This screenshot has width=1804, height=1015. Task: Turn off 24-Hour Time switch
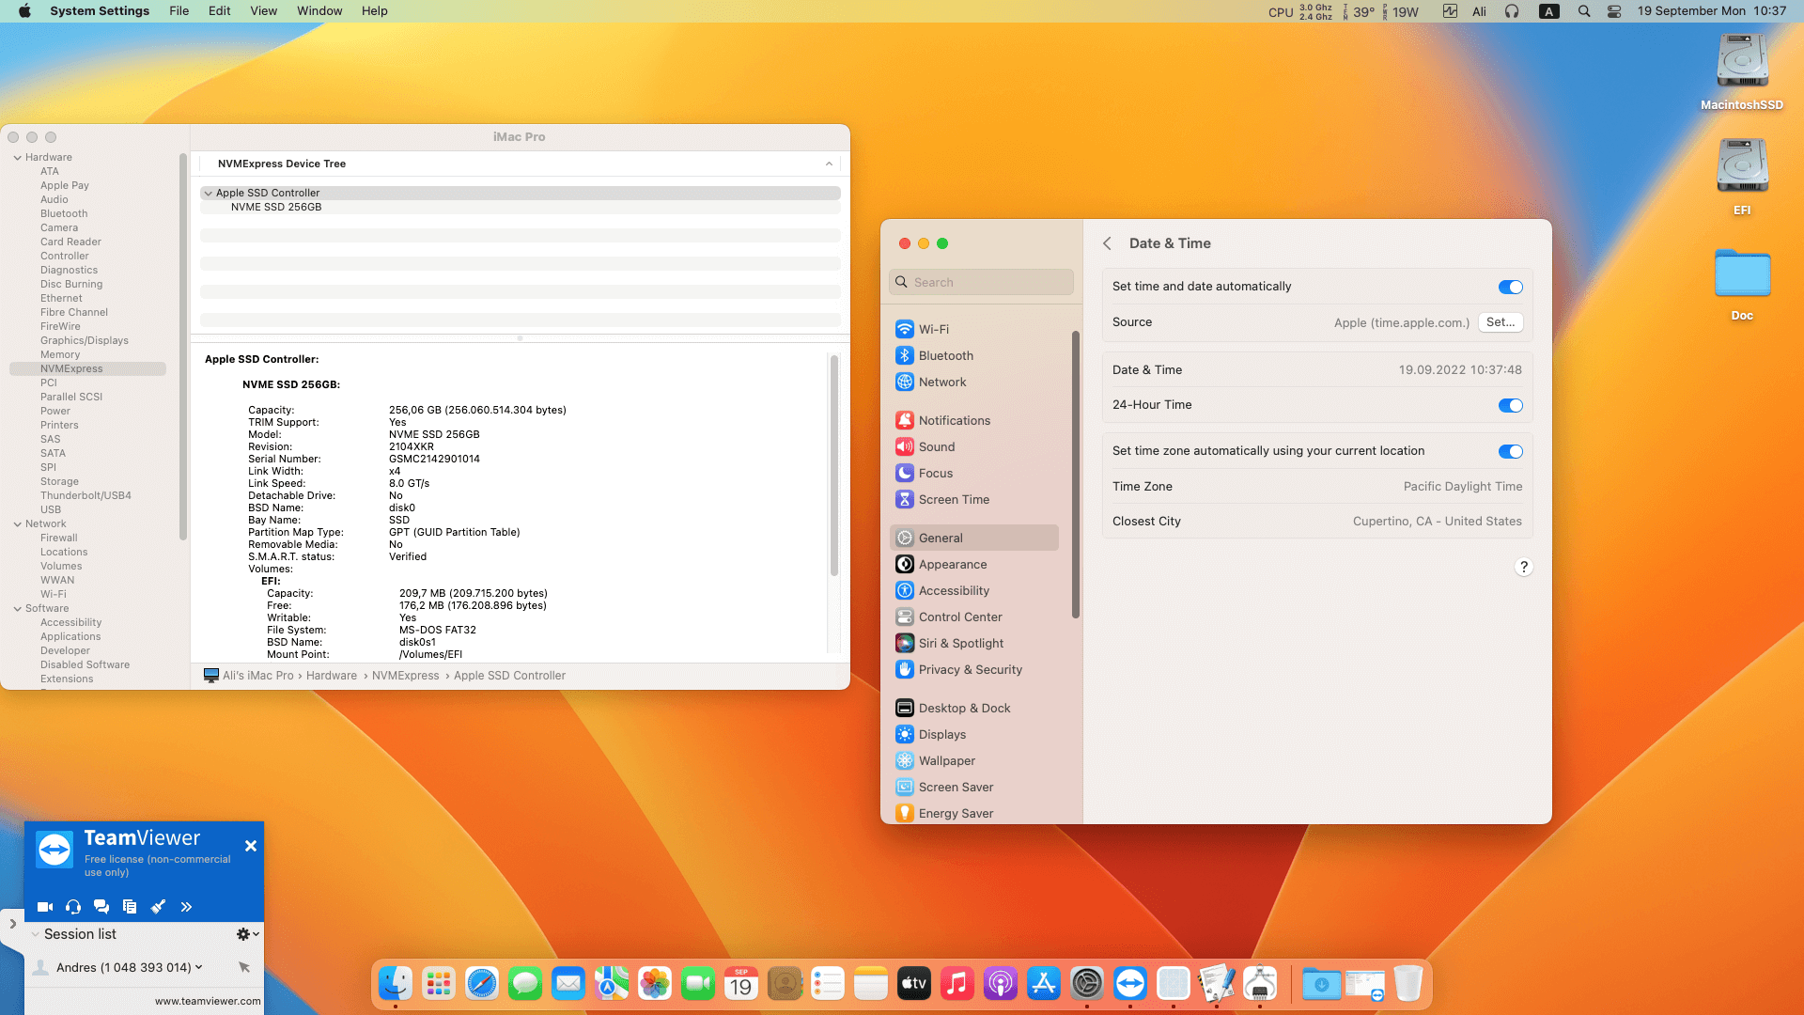click(x=1510, y=405)
